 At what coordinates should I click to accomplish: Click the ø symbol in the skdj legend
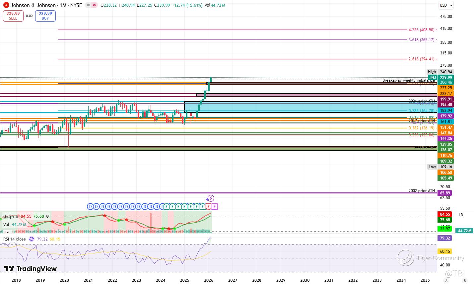tap(47, 216)
